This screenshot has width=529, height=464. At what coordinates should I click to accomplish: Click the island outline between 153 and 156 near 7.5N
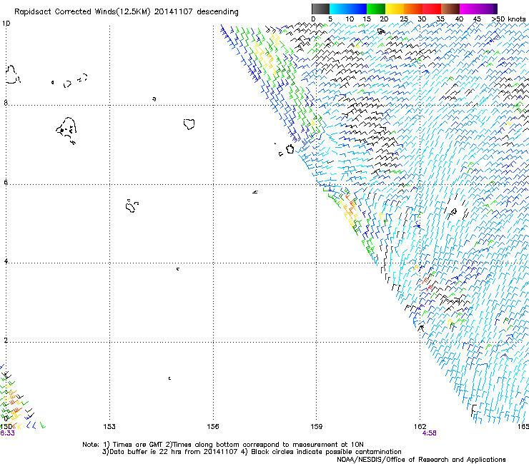pyautogui.click(x=189, y=124)
